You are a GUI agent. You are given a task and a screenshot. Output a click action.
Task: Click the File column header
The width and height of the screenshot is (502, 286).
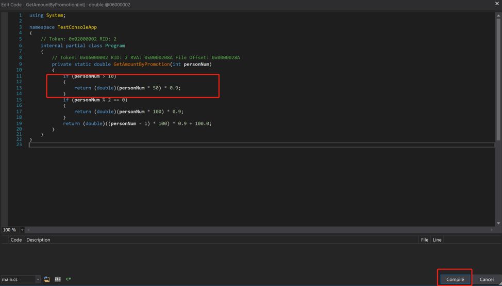pyautogui.click(x=424, y=240)
